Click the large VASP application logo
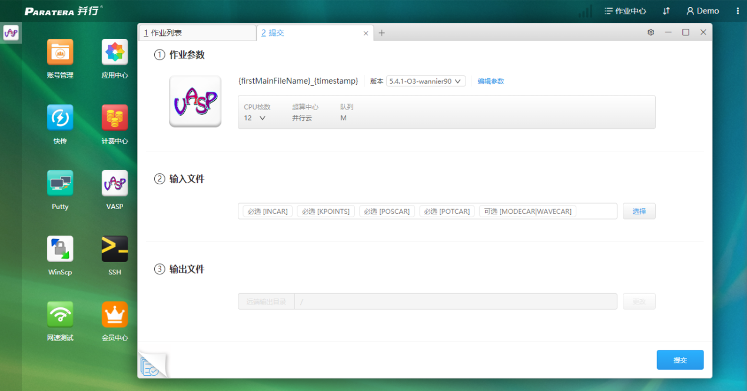The width and height of the screenshot is (747, 391). 195,101
